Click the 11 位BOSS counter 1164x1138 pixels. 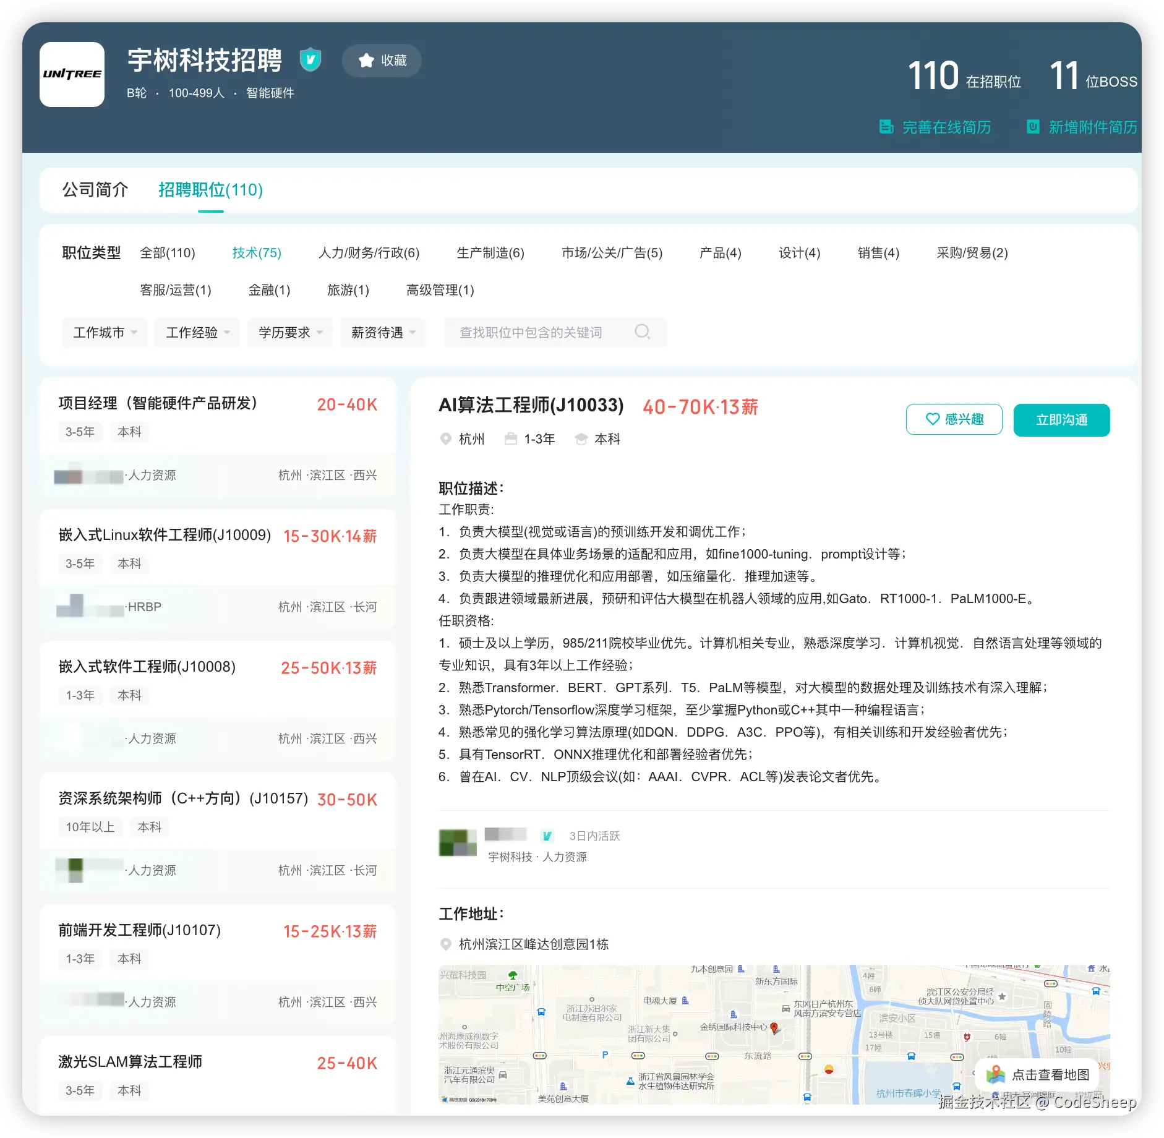pyautogui.click(x=1093, y=76)
